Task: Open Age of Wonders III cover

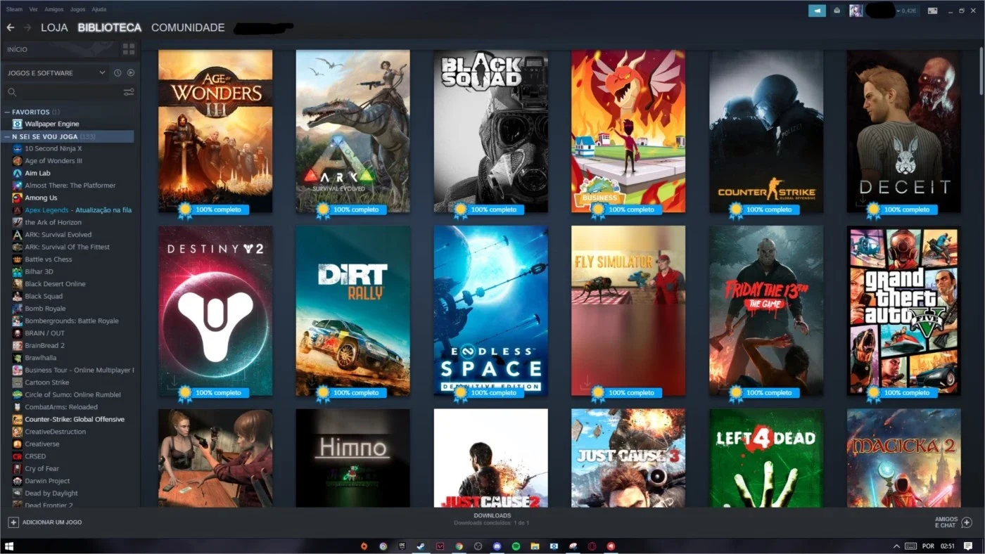Action: point(215,131)
